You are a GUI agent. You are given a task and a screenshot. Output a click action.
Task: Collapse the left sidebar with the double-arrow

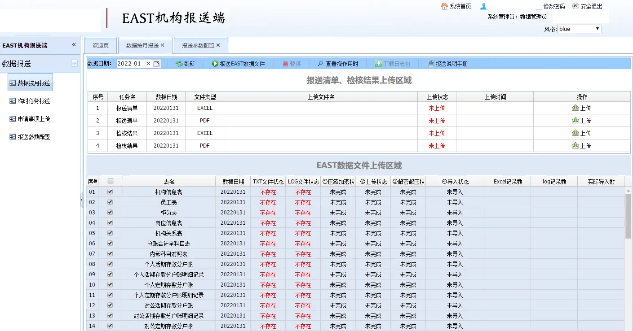[x=74, y=45]
